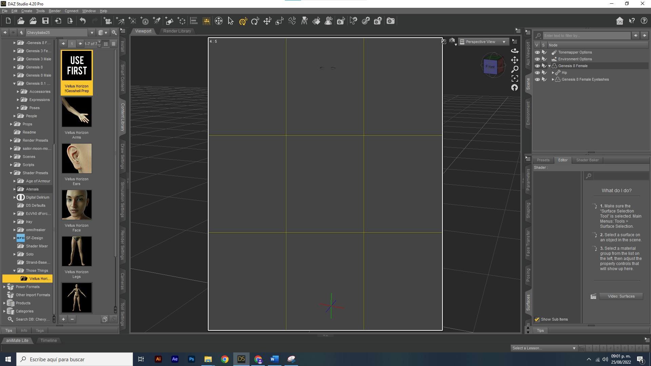Select the Scale tool icon
The width and height of the screenshot is (651, 366).
click(279, 21)
